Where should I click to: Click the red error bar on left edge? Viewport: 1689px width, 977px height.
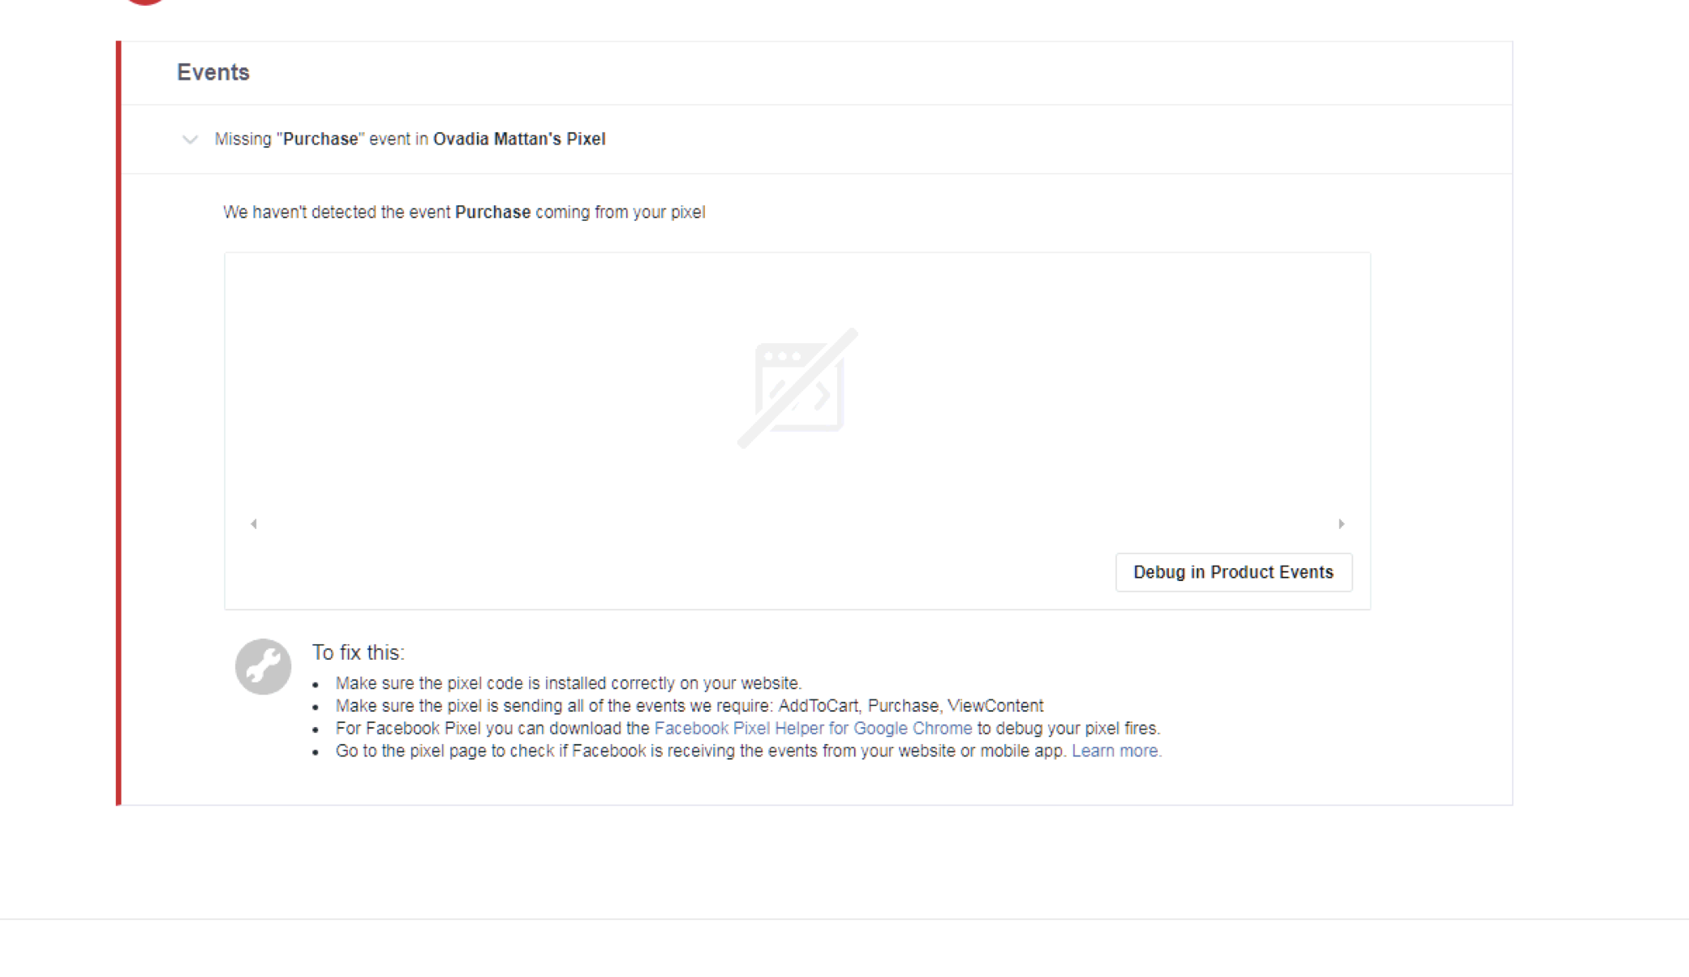118,423
